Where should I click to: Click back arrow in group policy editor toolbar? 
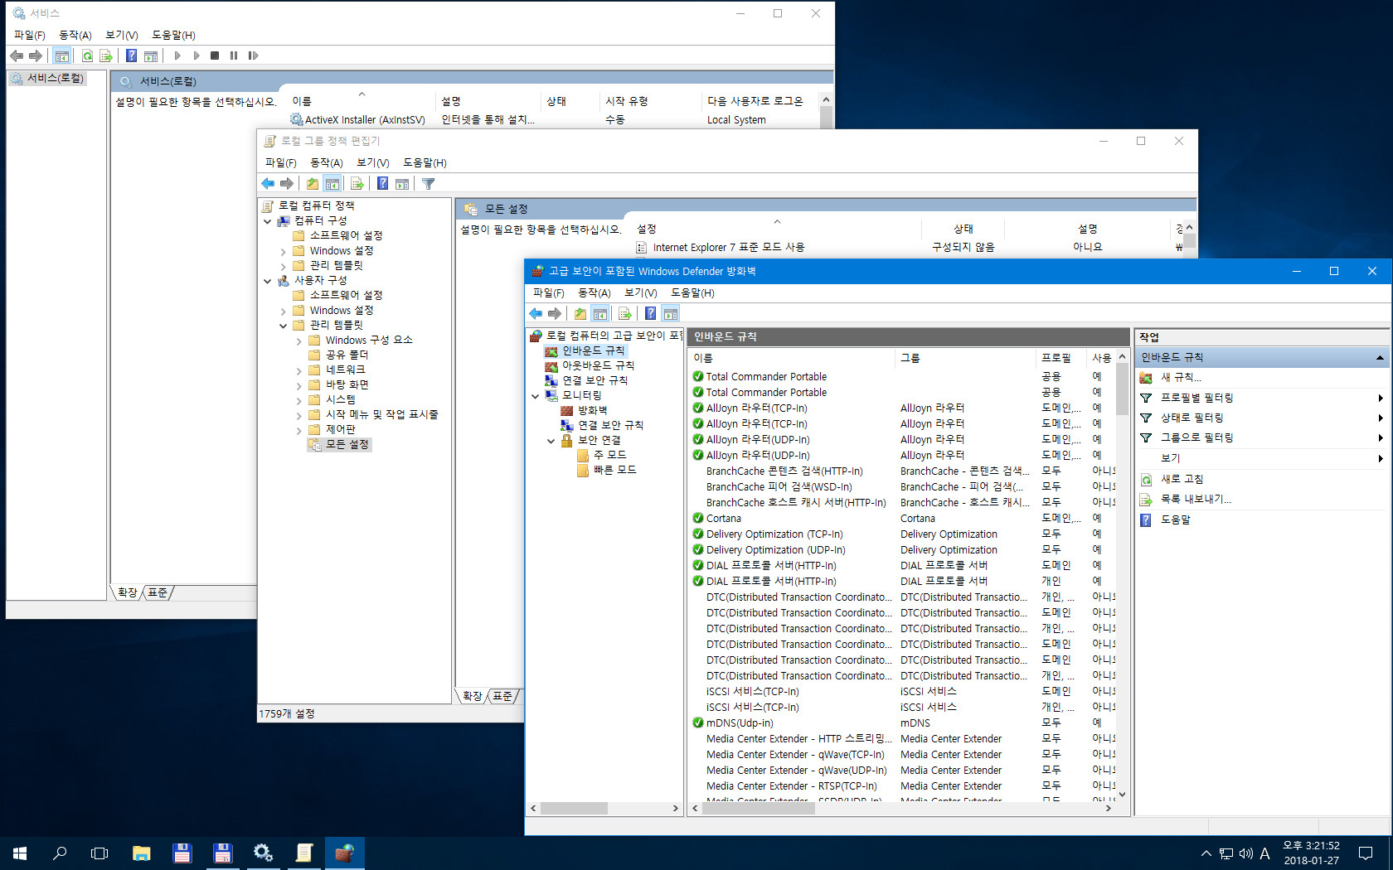(268, 184)
